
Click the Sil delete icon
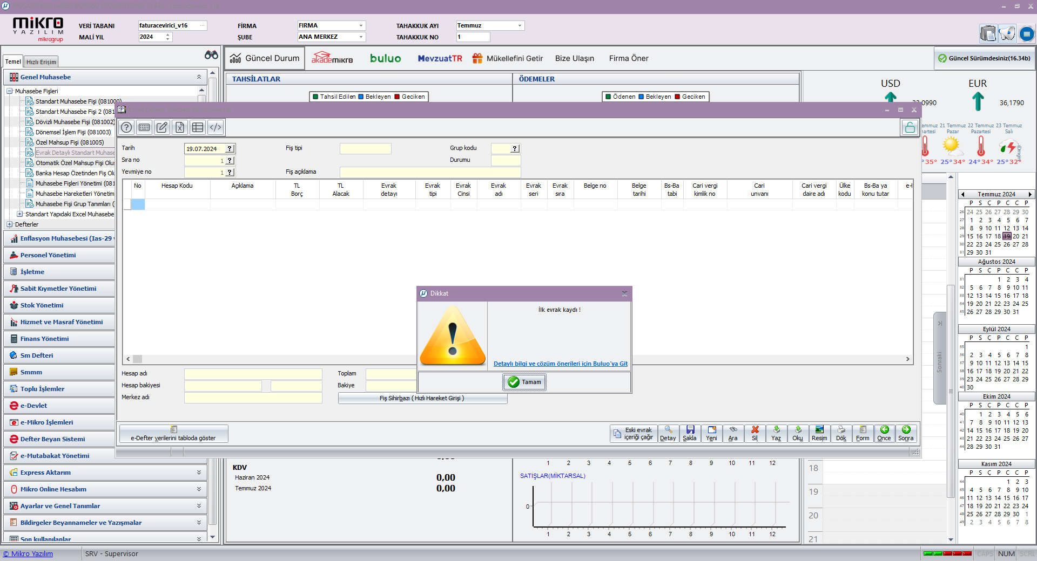(x=755, y=433)
